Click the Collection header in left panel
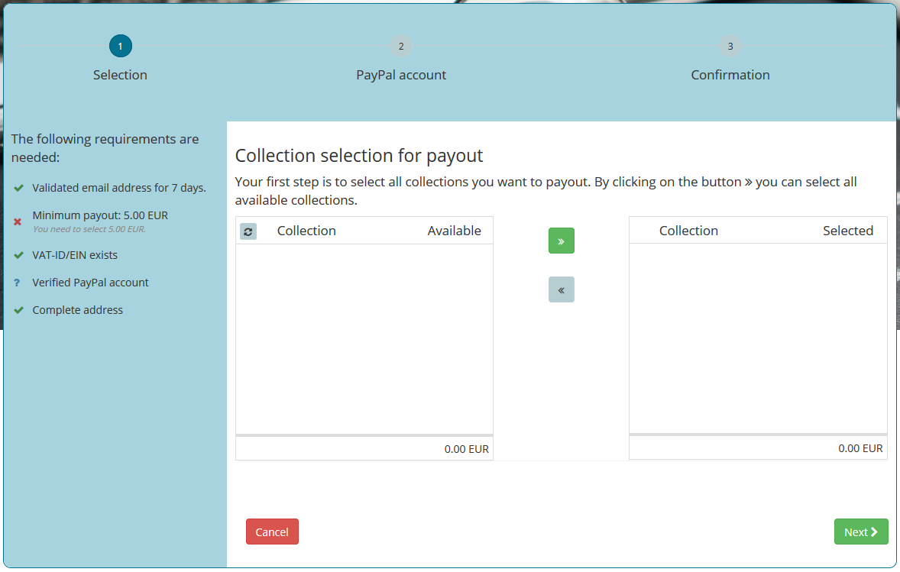The image size is (900, 572). [306, 230]
